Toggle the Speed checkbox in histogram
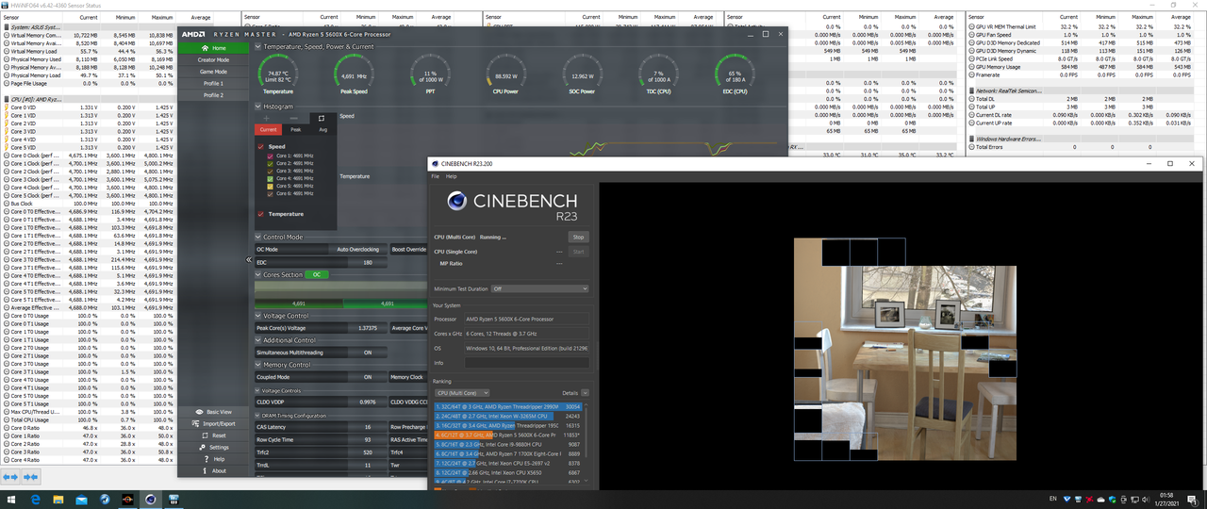Viewport: 1207px width, 509px height. [261, 147]
